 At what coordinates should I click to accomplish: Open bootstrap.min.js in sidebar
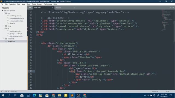pos(15,31)
